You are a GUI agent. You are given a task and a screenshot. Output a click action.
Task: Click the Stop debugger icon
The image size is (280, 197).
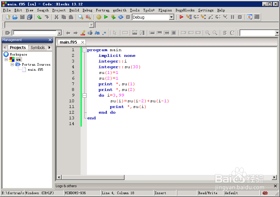point(240,17)
